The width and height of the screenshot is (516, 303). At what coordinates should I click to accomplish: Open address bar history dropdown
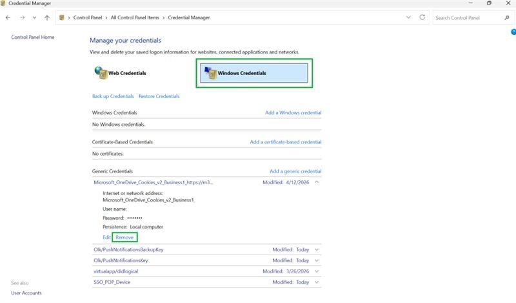408,17
